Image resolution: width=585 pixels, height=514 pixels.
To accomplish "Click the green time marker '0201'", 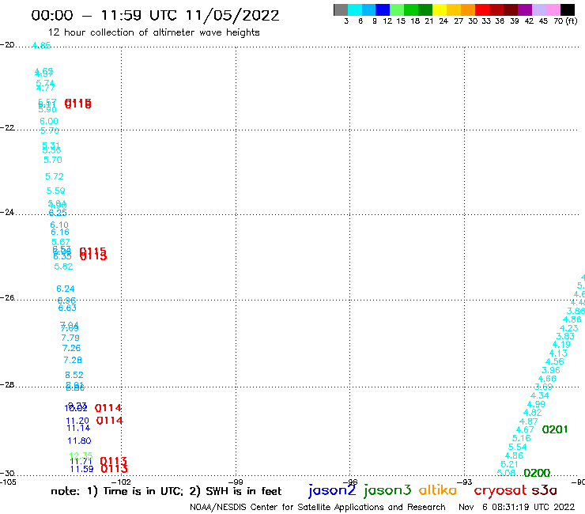I will tap(555, 429).
